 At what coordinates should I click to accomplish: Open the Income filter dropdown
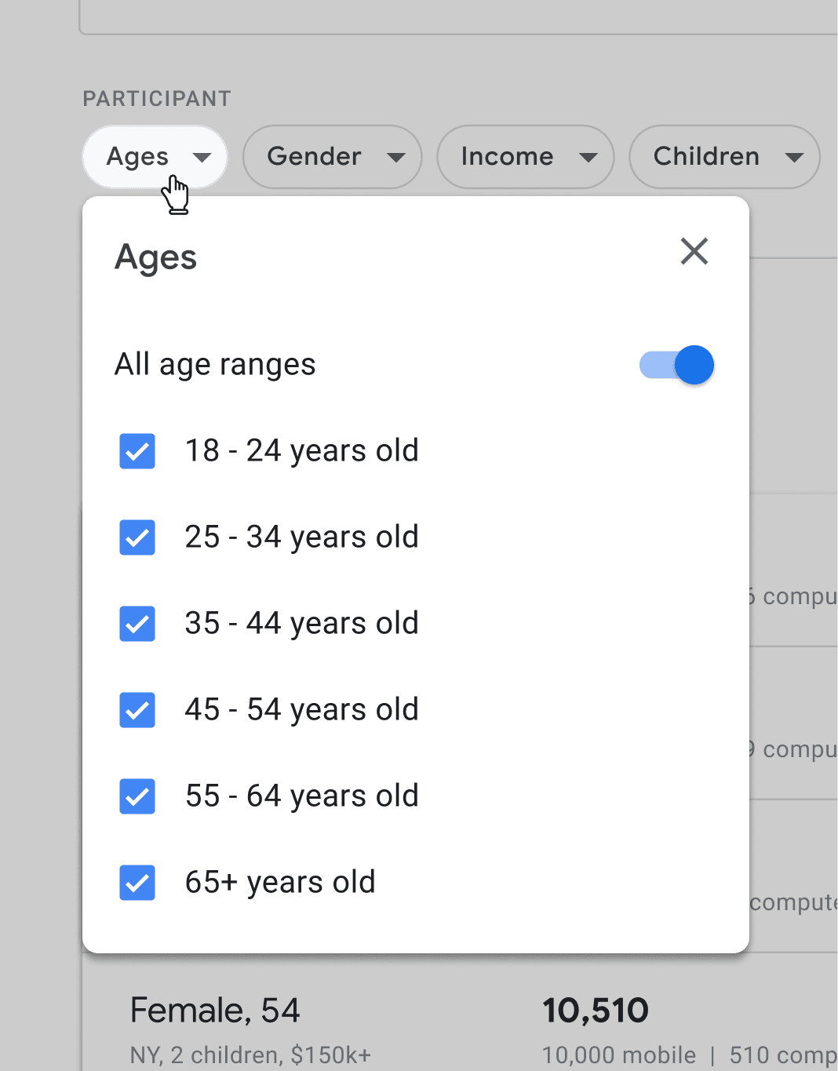[x=524, y=157]
